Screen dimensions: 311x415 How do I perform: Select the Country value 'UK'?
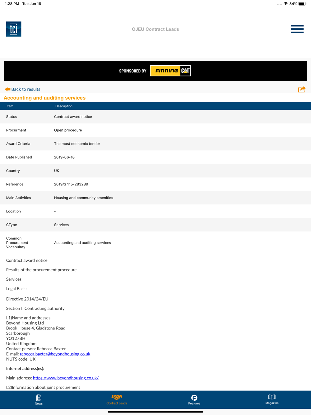coord(57,171)
